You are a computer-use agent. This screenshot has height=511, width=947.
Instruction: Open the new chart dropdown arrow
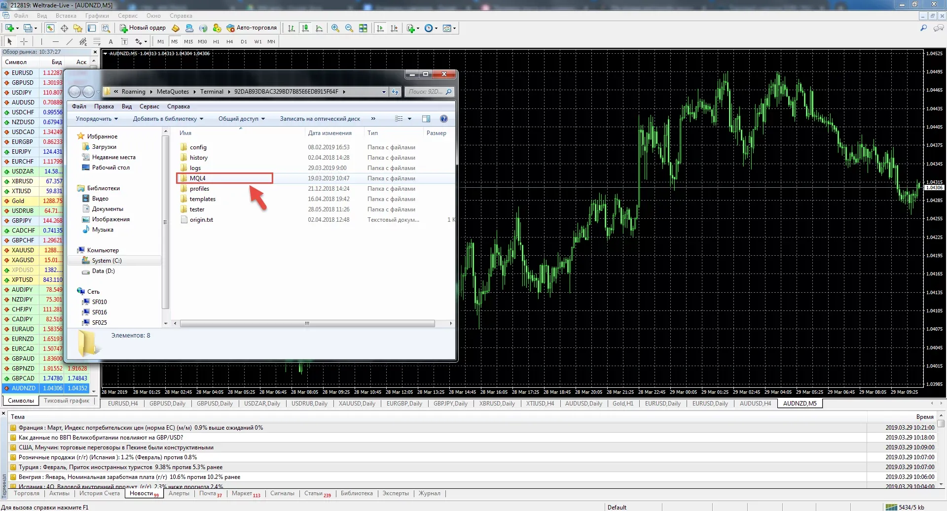(x=17, y=28)
